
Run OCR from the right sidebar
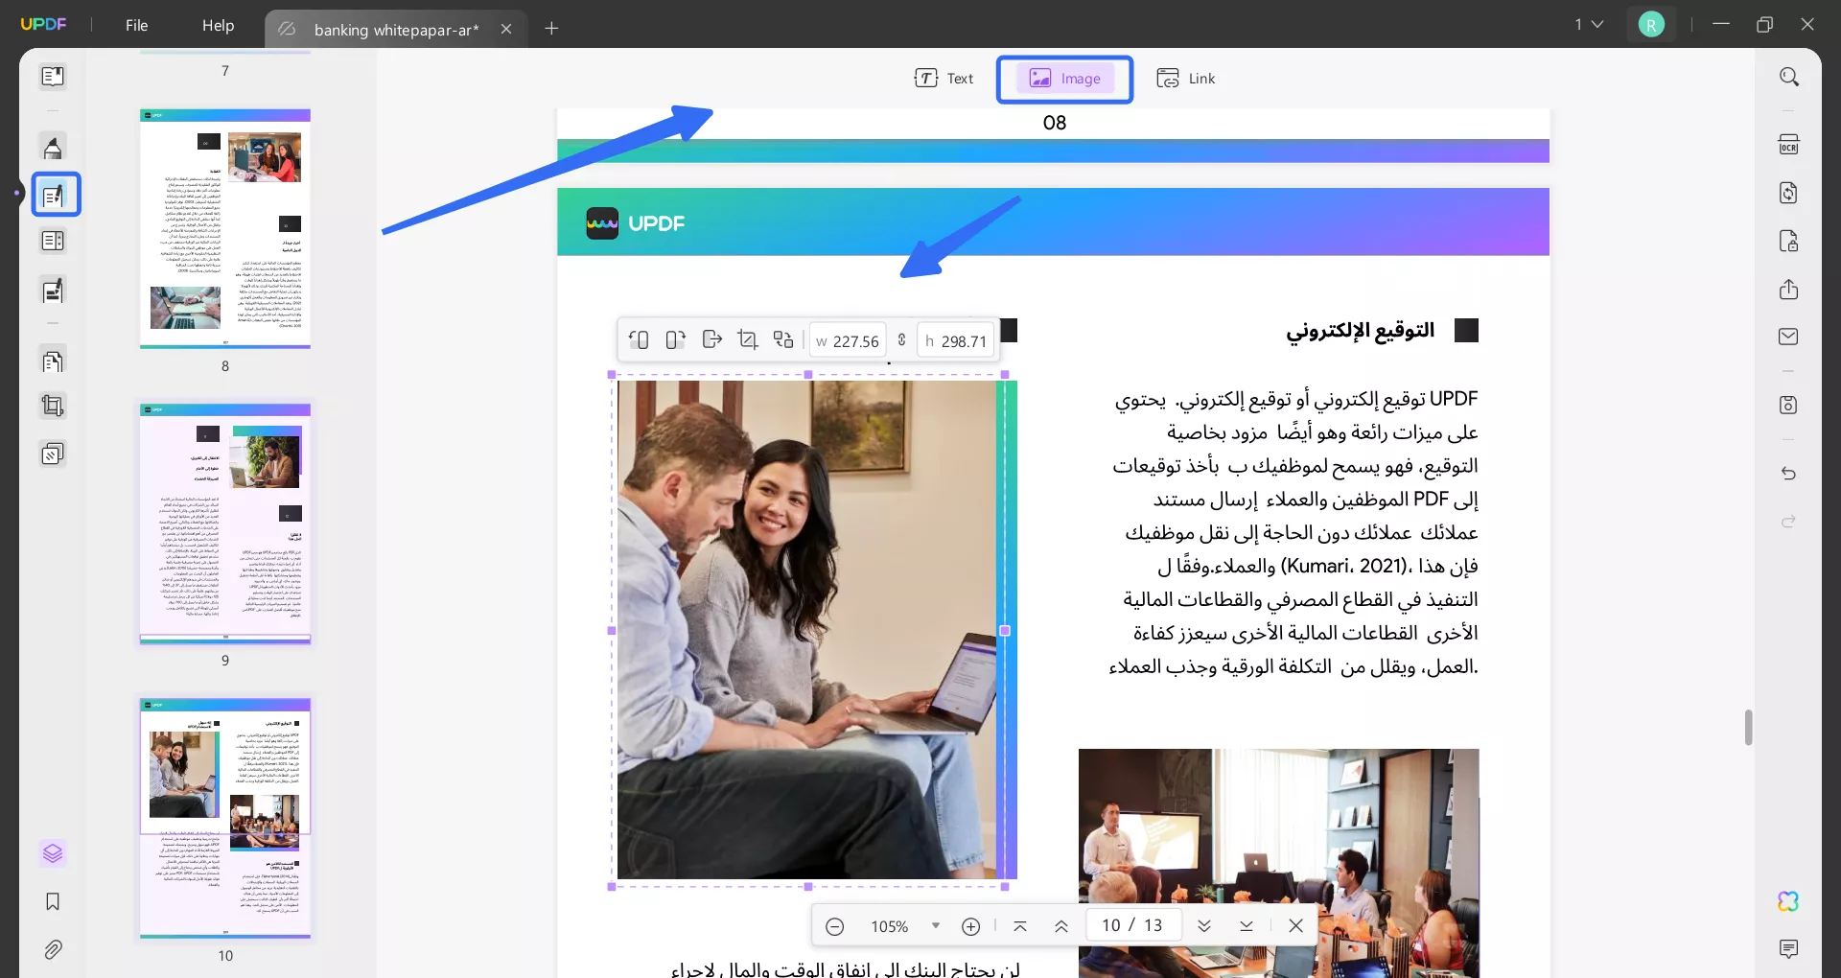(x=1789, y=143)
